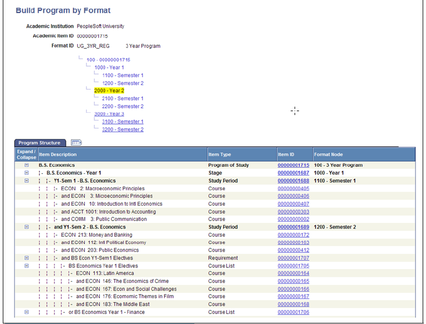Select tree node 1000 - Year 1
This screenshot has height=324, width=426.
click(109, 67)
